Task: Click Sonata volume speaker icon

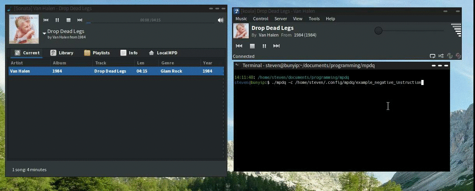Action: pos(221,20)
